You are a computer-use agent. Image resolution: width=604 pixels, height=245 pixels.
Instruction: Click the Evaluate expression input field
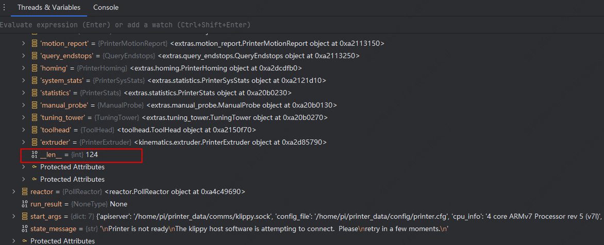(302, 25)
